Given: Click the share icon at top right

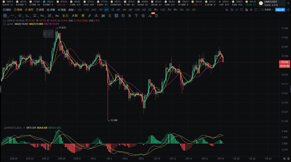Looking at the screenshot, I should click(288, 10).
